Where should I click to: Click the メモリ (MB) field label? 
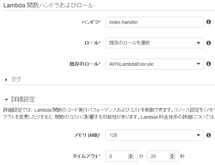87,135
